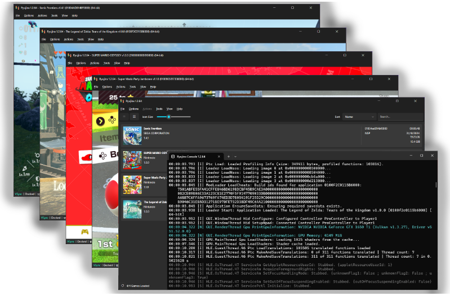Close the Ryujinx Console tab
450x296 pixels.
pyautogui.click(x=219, y=157)
